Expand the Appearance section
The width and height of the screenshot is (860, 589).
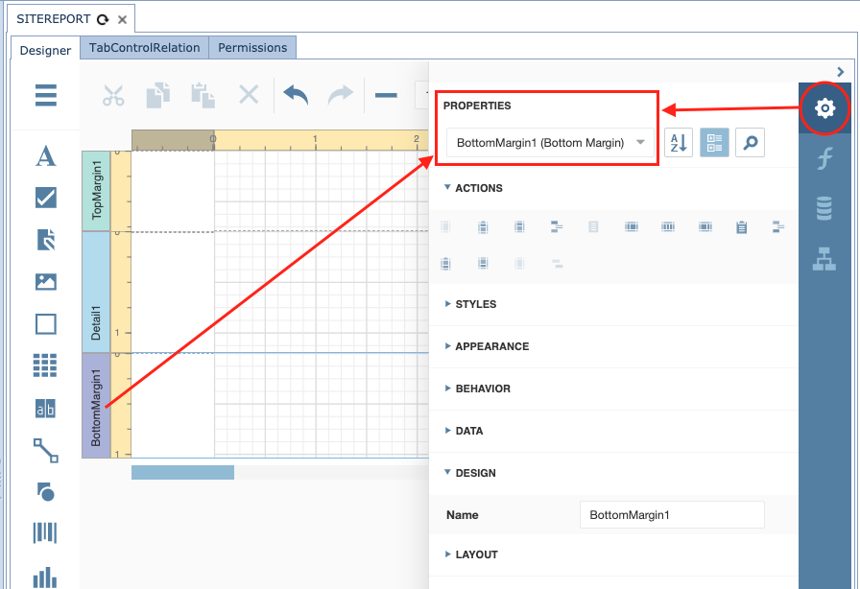[x=491, y=346]
